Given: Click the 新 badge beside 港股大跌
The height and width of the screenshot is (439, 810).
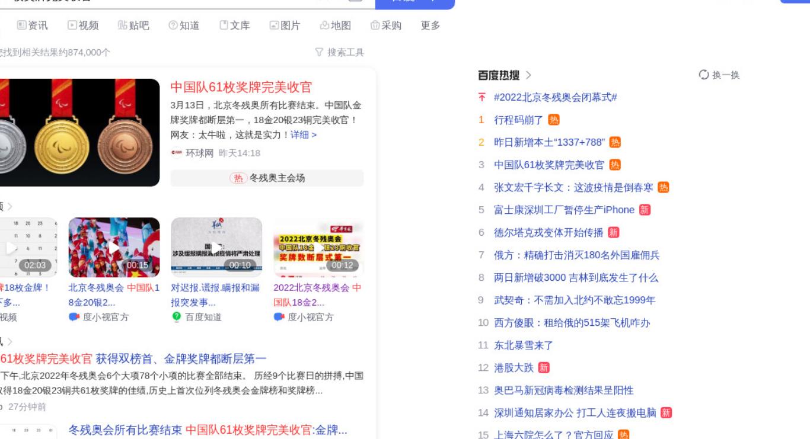Looking at the screenshot, I should pos(544,368).
